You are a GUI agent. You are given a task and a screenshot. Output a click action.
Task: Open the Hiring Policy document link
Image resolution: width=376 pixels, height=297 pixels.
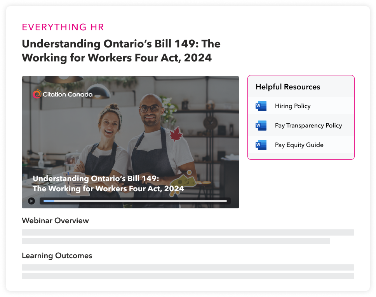(x=292, y=106)
